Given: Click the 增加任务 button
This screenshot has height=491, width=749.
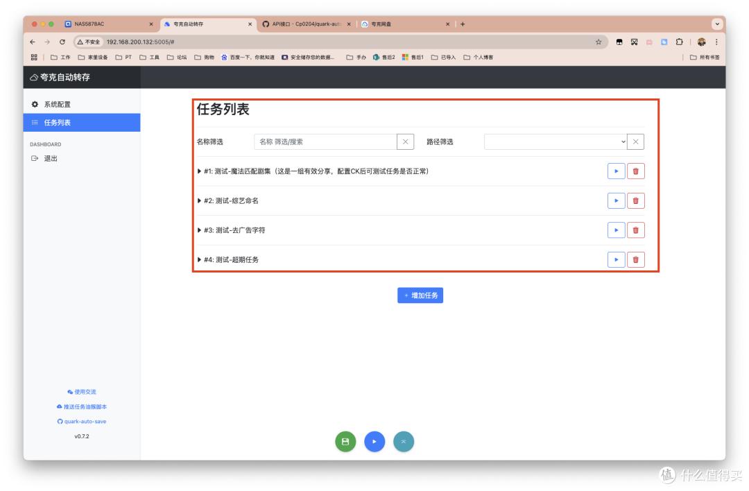Looking at the screenshot, I should pos(422,295).
